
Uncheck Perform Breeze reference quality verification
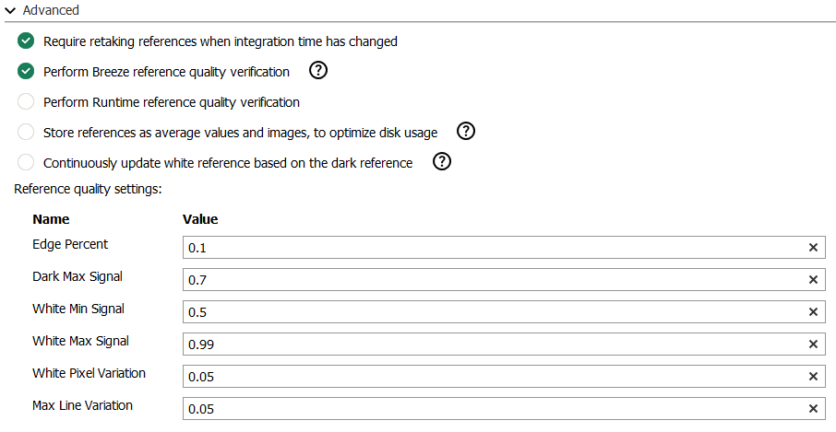26,72
